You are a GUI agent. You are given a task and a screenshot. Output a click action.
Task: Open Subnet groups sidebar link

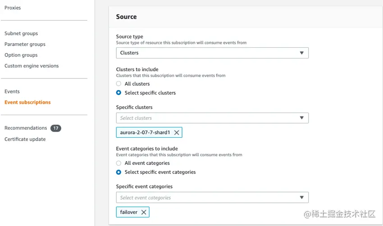[x=21, y=33]
